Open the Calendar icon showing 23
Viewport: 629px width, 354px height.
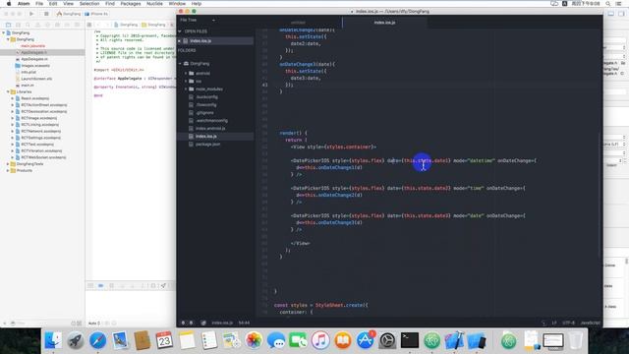(164, 341)
